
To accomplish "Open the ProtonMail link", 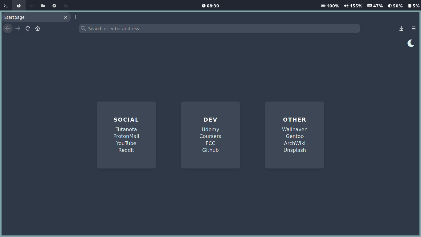I will tap(126, 136).
